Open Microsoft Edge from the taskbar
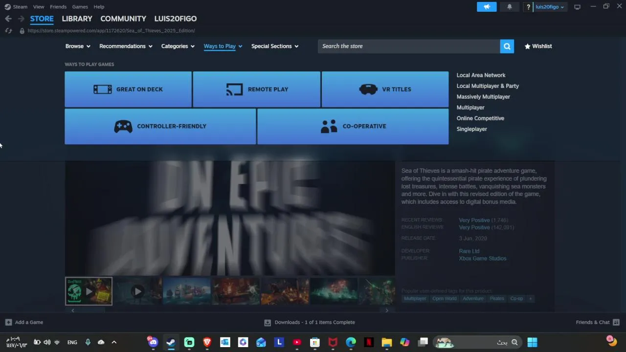626x352 pixels. click(x=351, y=342)
